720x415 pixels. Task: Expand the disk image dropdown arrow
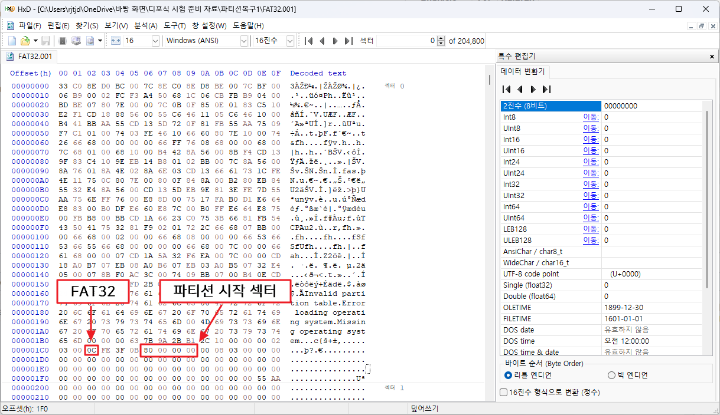(x=100, y=41)
